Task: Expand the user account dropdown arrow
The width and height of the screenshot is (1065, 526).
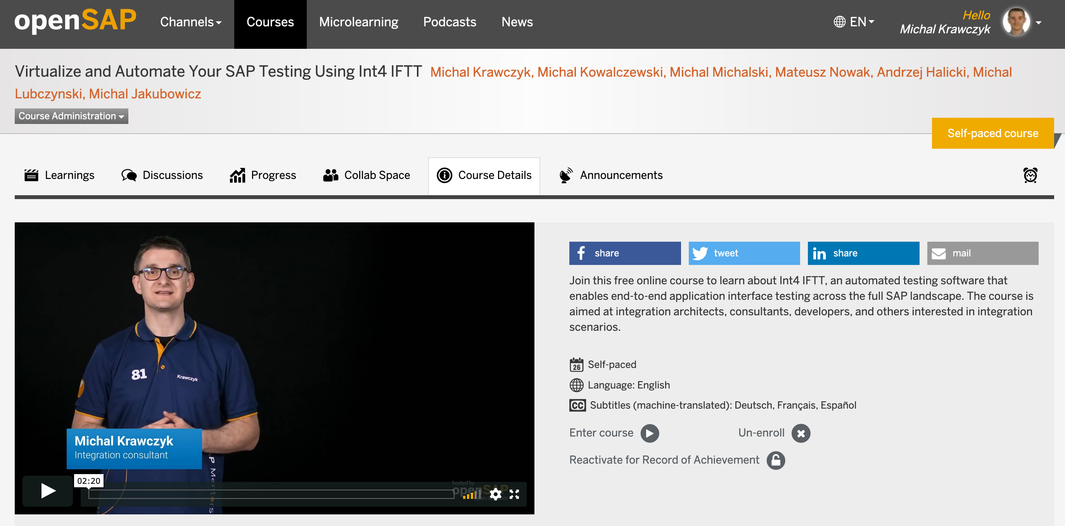Action: 1039,23
